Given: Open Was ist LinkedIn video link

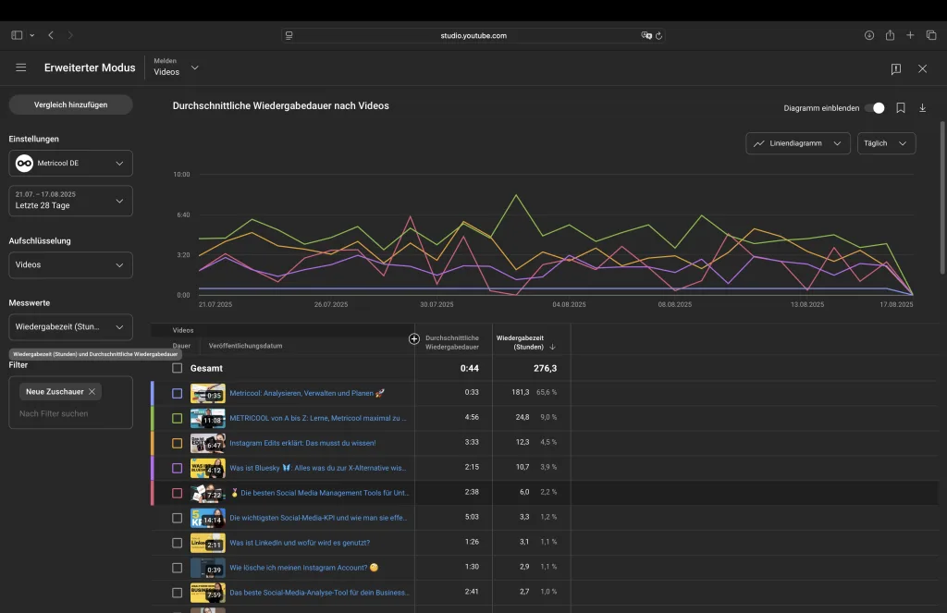Looking at the screenshot, I should click(x=299, y=543).
